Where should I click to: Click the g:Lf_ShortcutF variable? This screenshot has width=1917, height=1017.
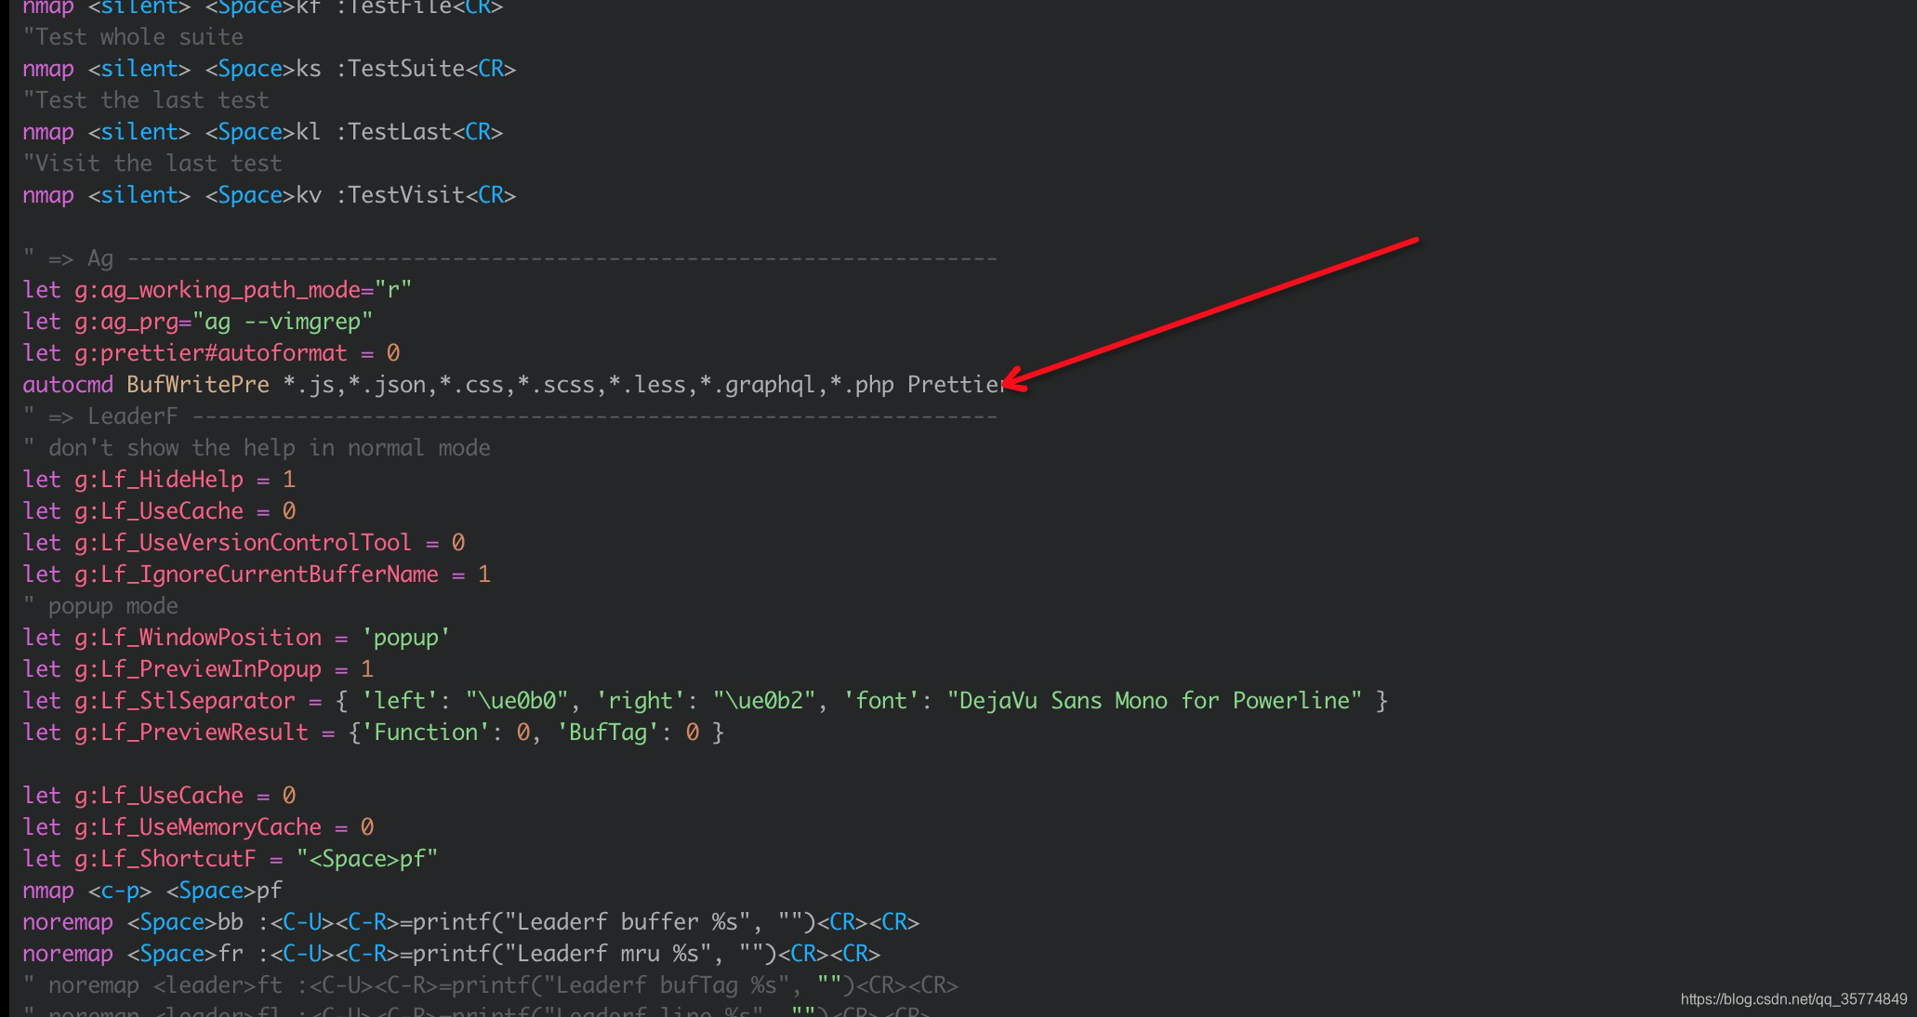[165, 859]
